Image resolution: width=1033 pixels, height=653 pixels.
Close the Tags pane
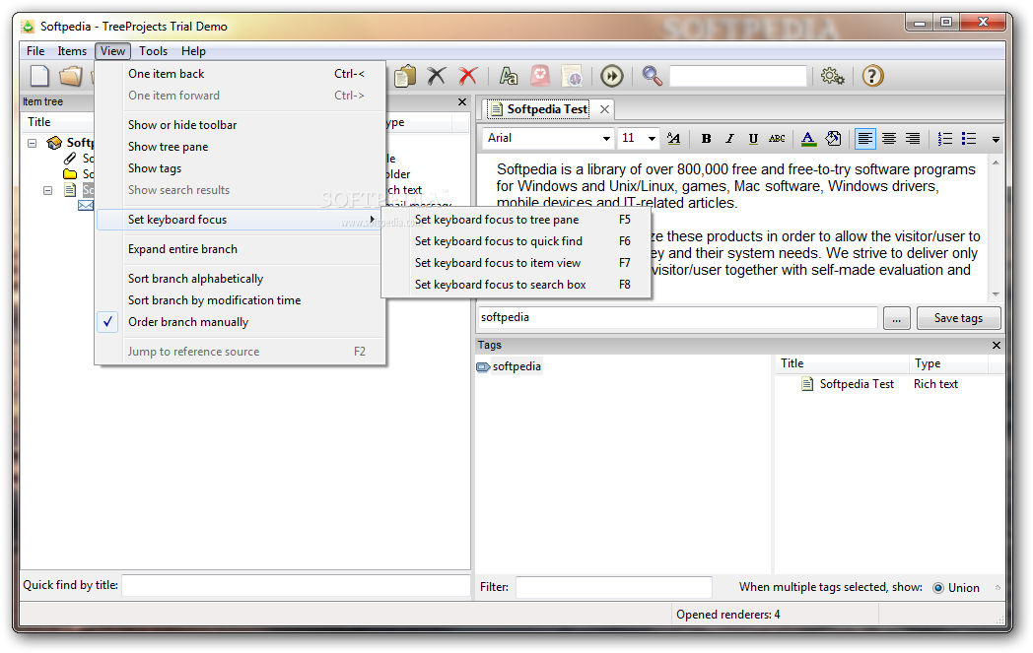(997, 345)
